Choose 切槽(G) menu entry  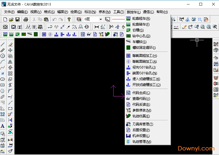[x=148, y=30]
